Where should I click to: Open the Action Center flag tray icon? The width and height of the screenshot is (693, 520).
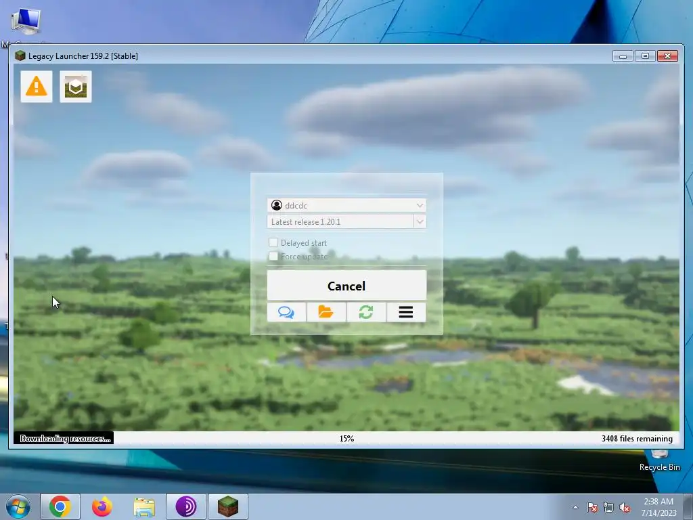(591, 507)
